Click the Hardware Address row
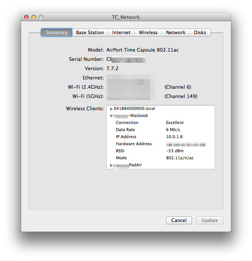 pos(160,144)
